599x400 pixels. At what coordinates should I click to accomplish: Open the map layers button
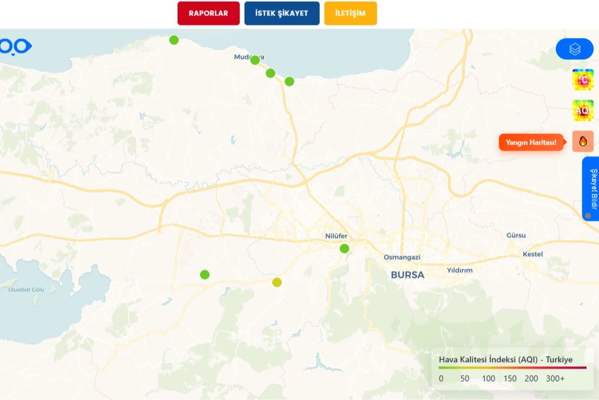click(x=574, y=49)
